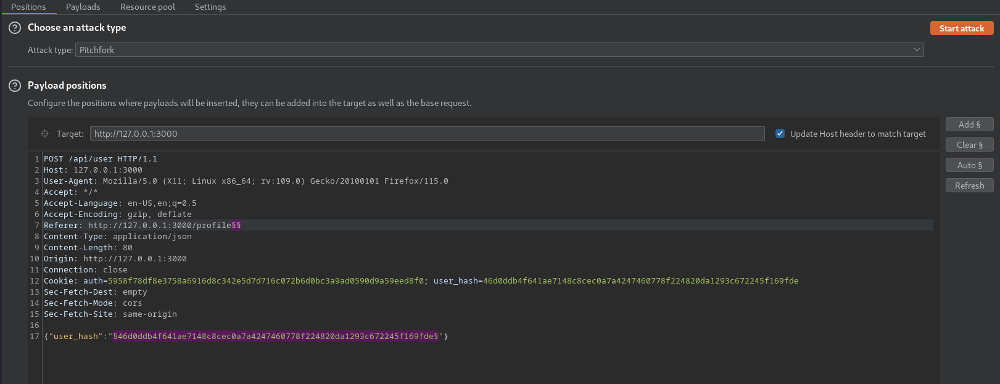1000x384 pixels.
Task: Open the Attack type dropdown
Action: [499, 50]
